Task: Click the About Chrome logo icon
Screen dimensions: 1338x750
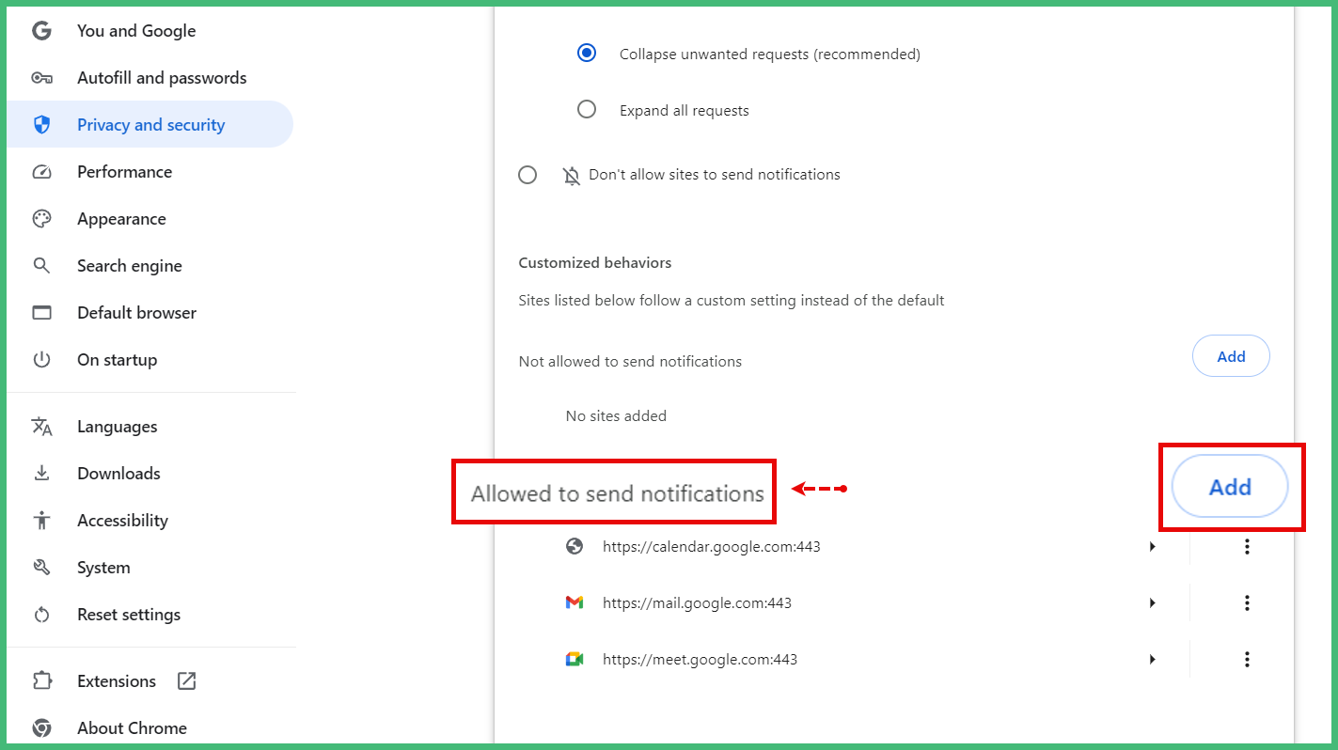Action: coord(41,728)
